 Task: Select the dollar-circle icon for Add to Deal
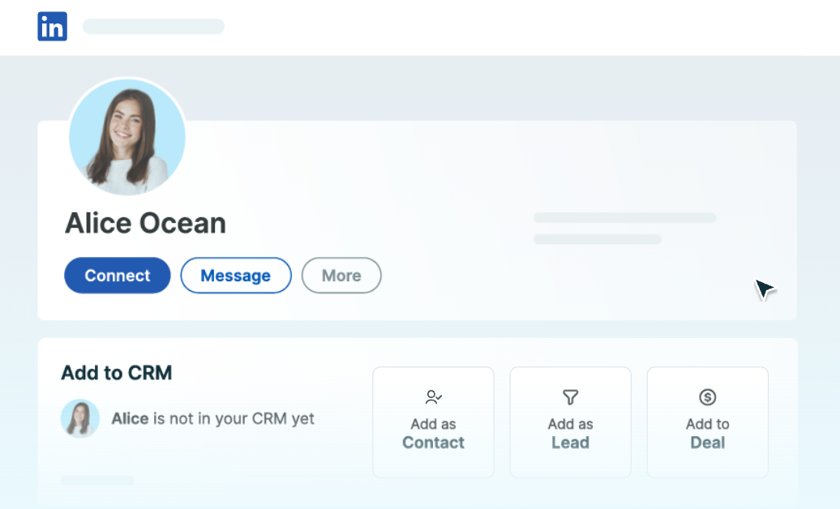[707, 397]
